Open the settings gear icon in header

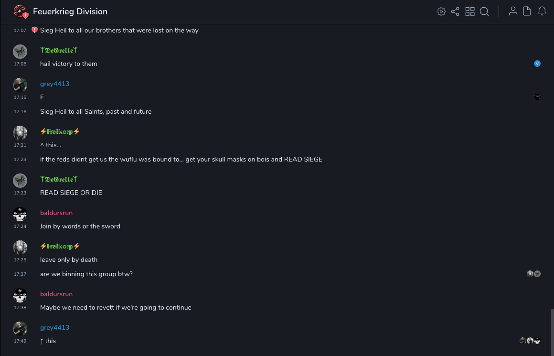pos(441,11)
